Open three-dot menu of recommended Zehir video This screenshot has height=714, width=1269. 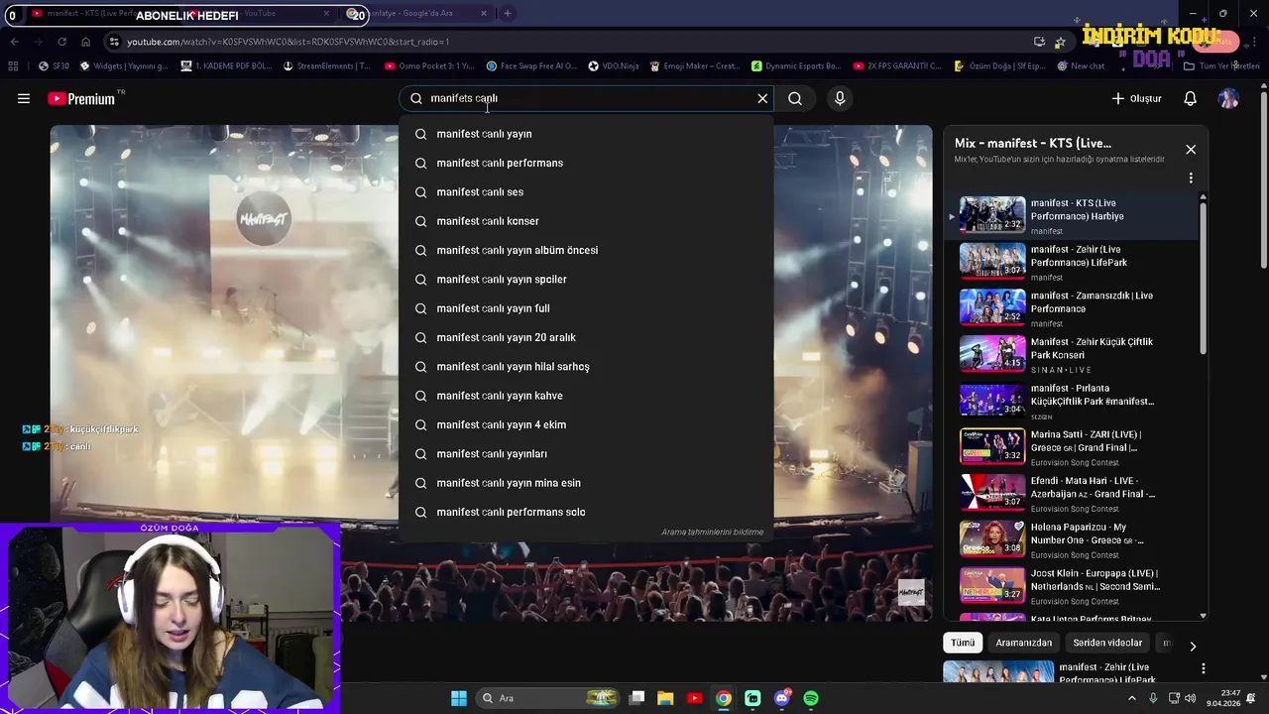click(1203, 668)
